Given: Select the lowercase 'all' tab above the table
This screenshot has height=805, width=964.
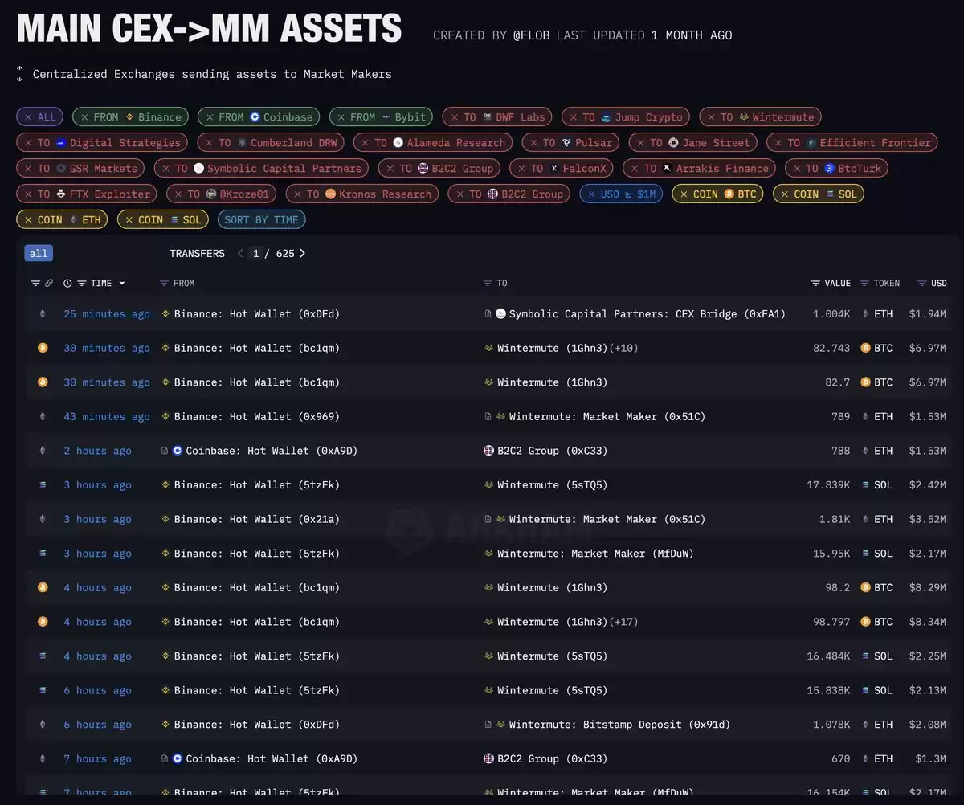Looking at the screenshot, I should click(x=39, y=253).
